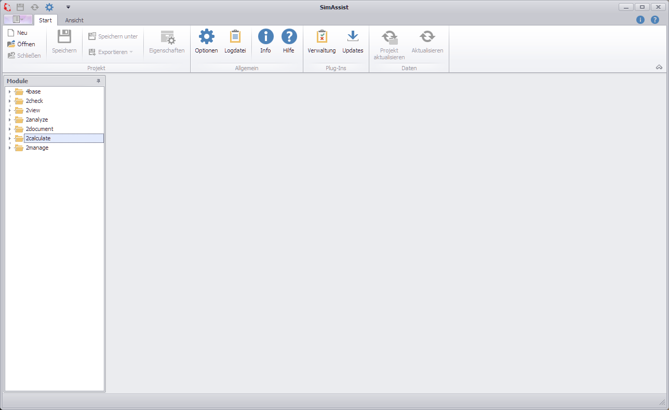Open the Logdatei clipboard icon
The image size is (669, 410).
(235, 37)
